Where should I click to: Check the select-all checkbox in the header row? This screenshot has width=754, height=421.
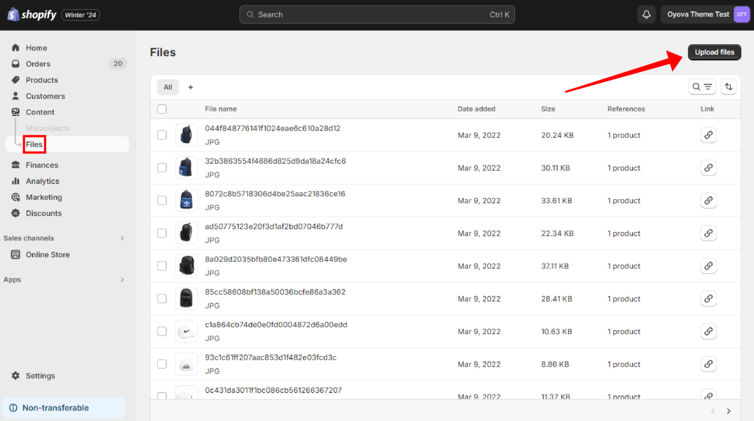coord(162,109)
